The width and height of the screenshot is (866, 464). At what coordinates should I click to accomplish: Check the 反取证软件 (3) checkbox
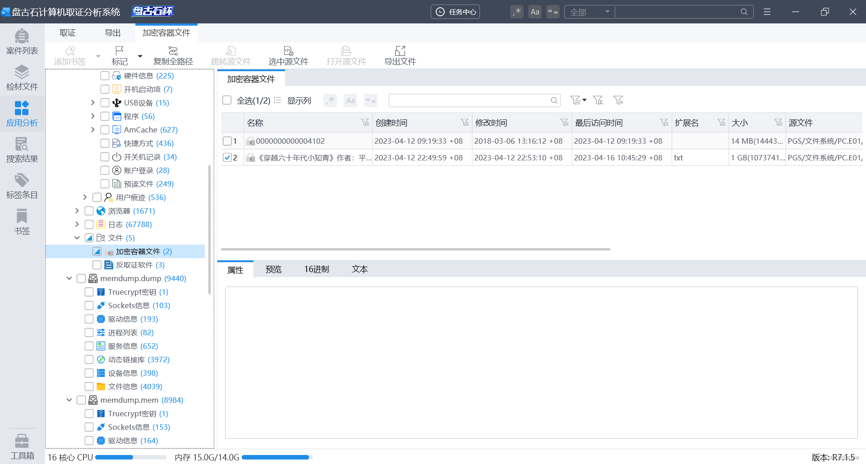[97, 265]
